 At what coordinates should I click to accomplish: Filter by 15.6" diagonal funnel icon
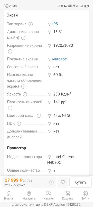pyautogui.click(x=50, y=32)
